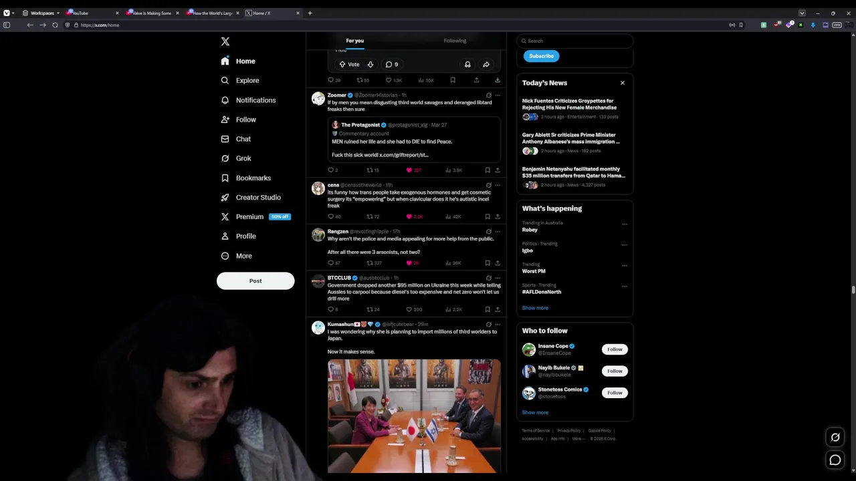Open more options on cens post
The width and height of the screenshot is (856, 481).
498,185
